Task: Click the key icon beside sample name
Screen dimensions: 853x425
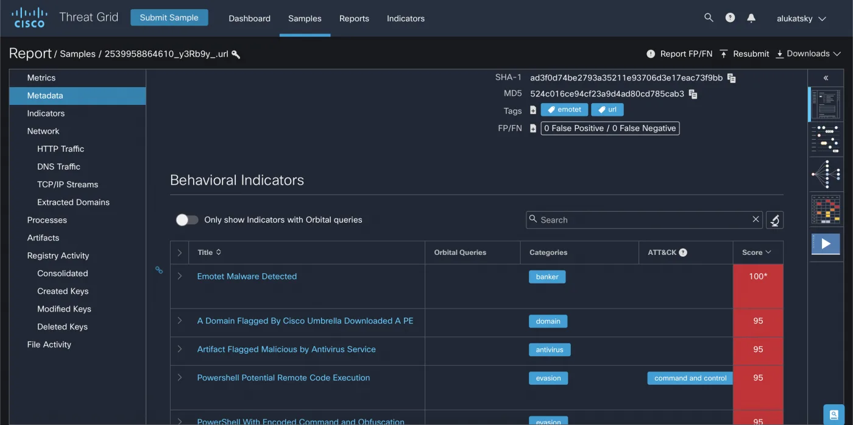Action: point(236,54)
